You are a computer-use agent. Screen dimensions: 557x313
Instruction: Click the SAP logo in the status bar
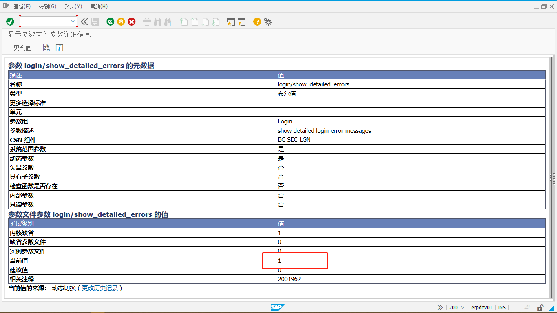278,307
